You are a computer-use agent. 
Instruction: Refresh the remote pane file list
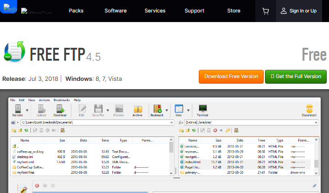click(x=194, y=131)
